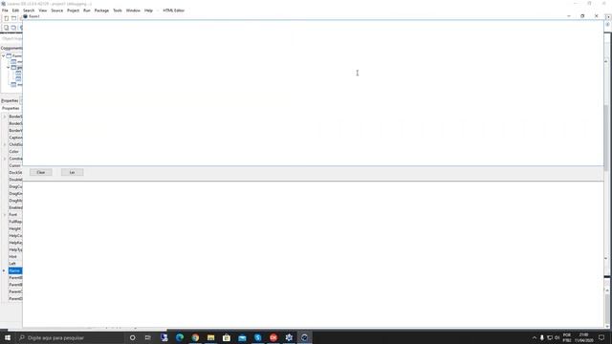Select the Height property row
Screen dimensions: 612x344
pyautogui.click(x=15, y=229)
